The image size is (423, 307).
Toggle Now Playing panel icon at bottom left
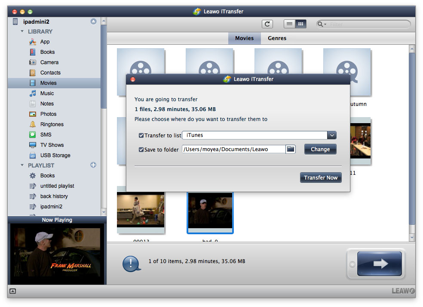coord(12,291)
